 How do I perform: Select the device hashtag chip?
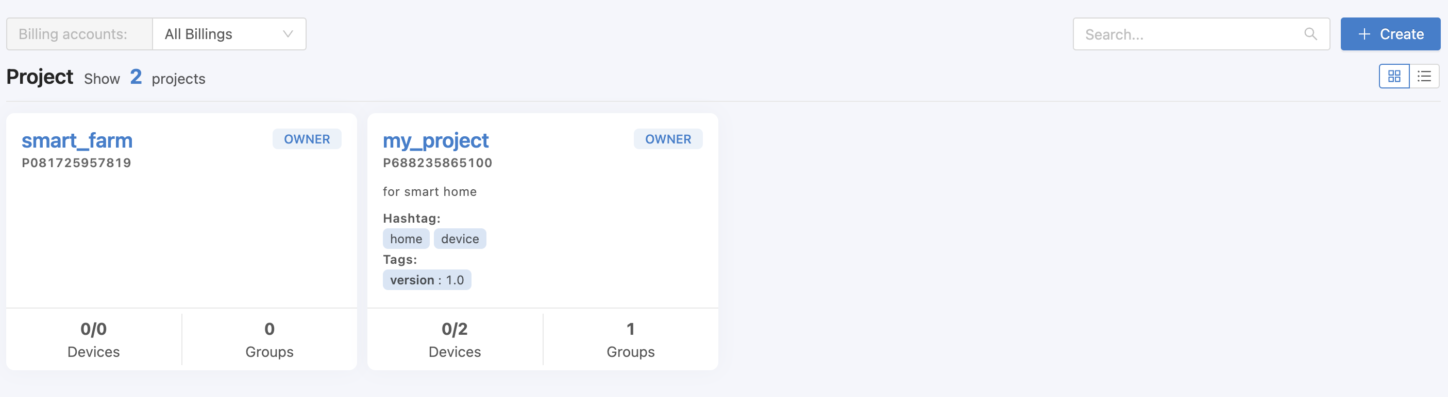pos(460,239)
